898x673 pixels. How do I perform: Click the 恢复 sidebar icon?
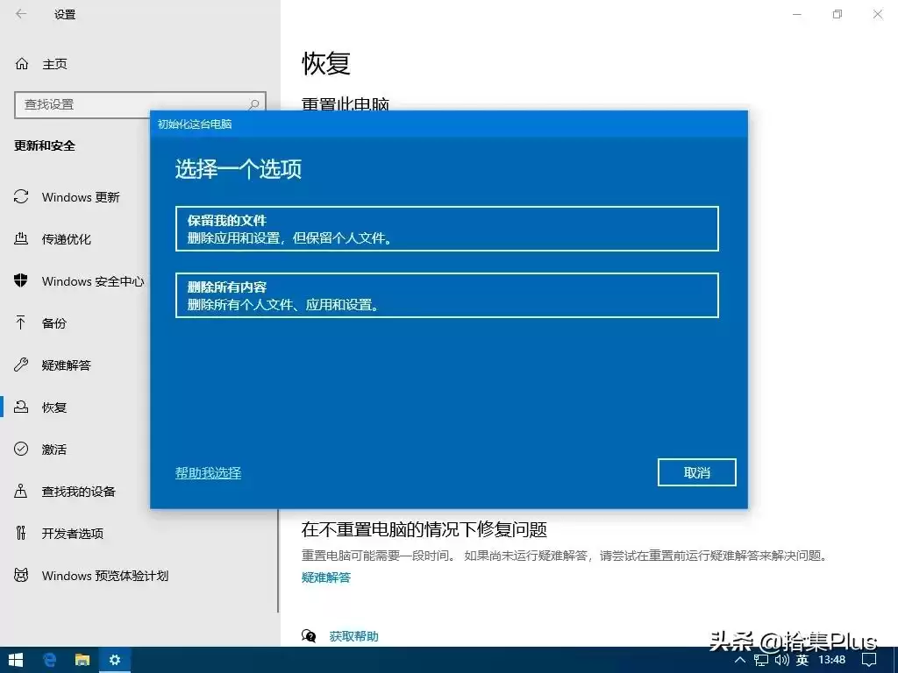click(21, 407)
